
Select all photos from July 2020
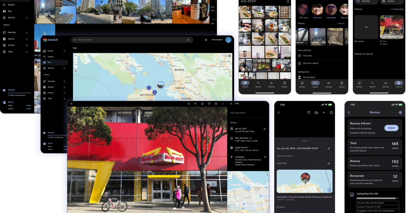pos(288,2)
